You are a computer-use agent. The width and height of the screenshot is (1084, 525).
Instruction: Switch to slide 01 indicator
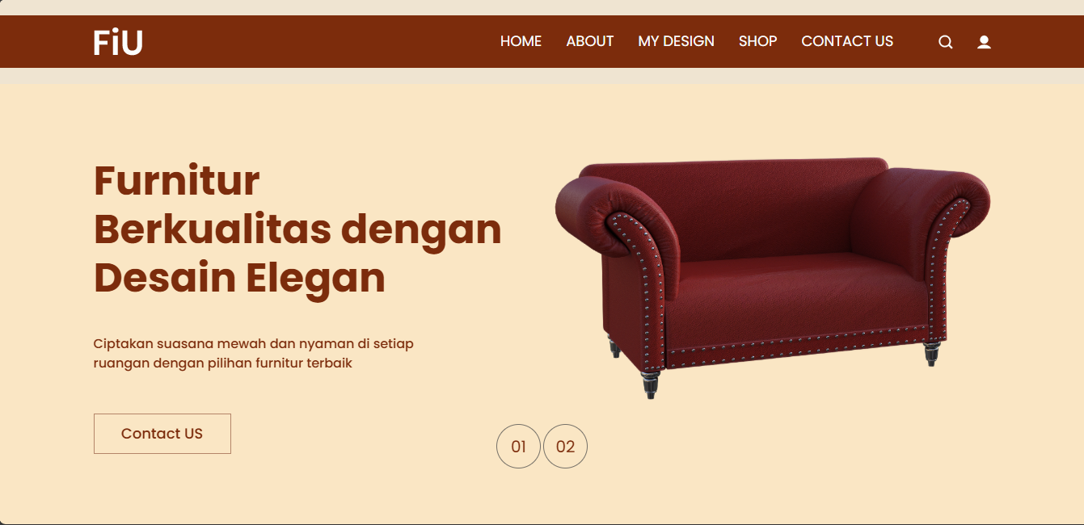click(x=518, y=447)
